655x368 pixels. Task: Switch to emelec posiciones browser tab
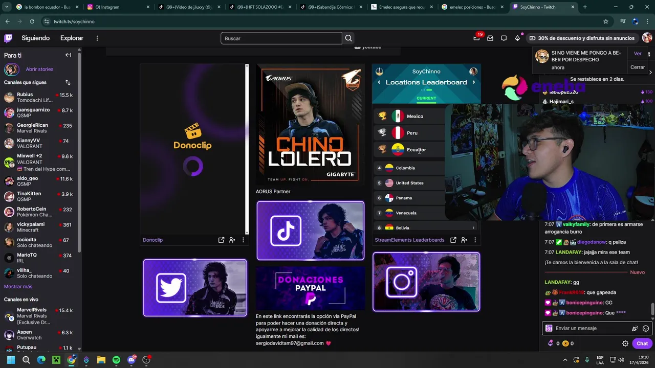(472, 7)
